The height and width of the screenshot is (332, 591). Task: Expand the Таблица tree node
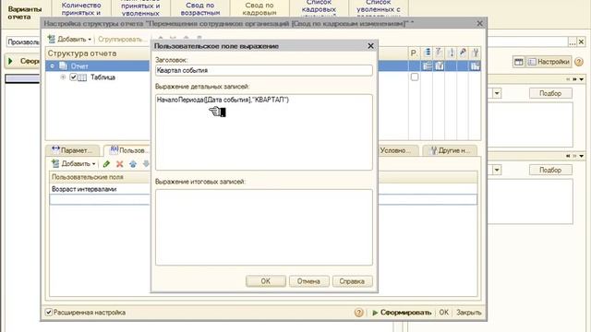tap(63, 77)
